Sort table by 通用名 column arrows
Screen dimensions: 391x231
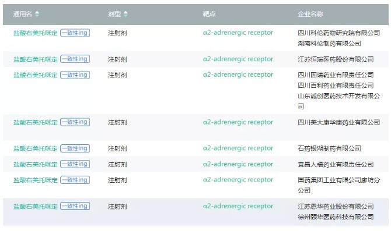click(x=37, y=14)
